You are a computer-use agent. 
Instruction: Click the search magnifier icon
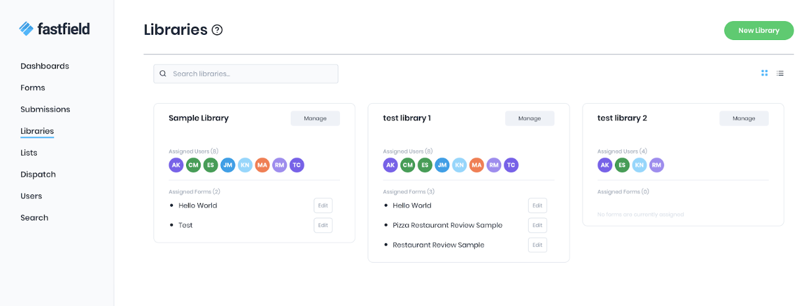tap(163, 74)
